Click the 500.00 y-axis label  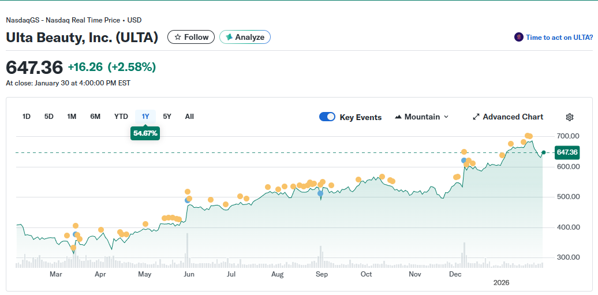(569, 197)
